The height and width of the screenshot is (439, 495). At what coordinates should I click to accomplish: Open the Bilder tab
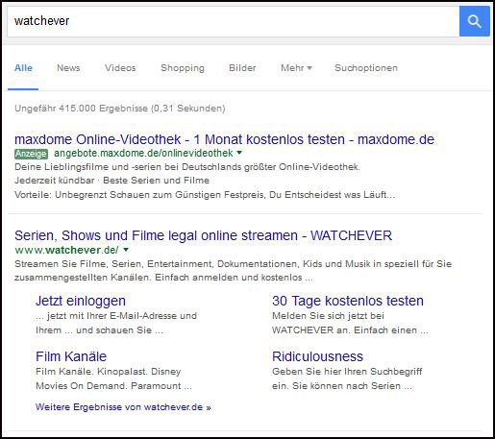pyautogui.click(x=242, y=68)
